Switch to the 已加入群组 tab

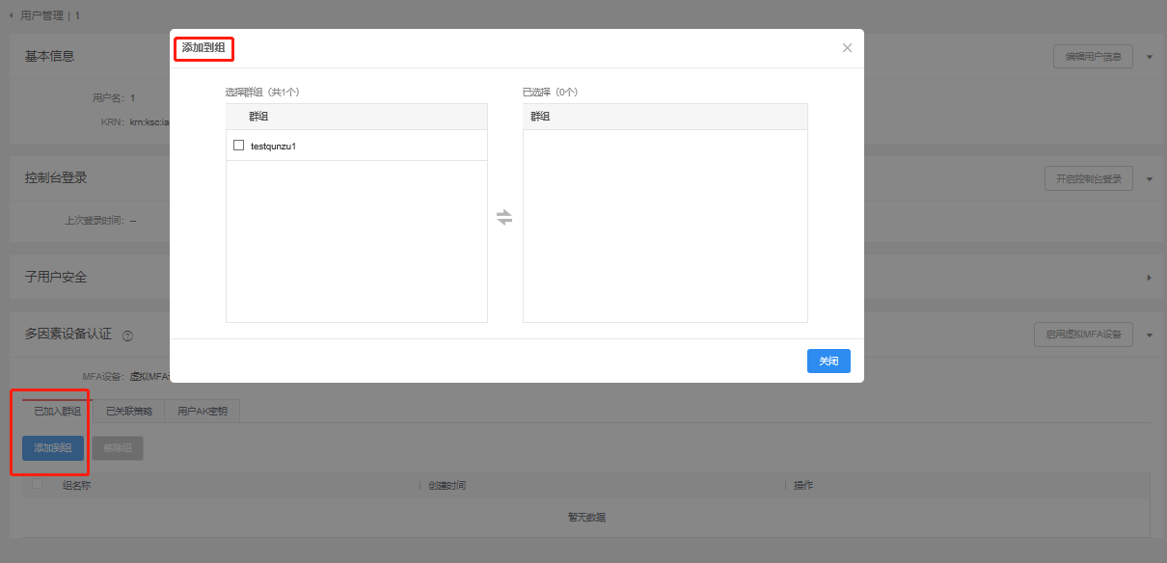coord(58,412)
